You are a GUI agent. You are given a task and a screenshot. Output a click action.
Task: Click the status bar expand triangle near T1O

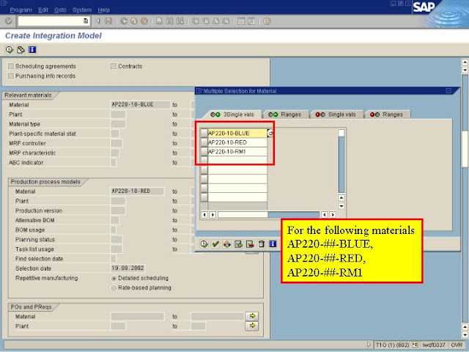pos(369,345)
